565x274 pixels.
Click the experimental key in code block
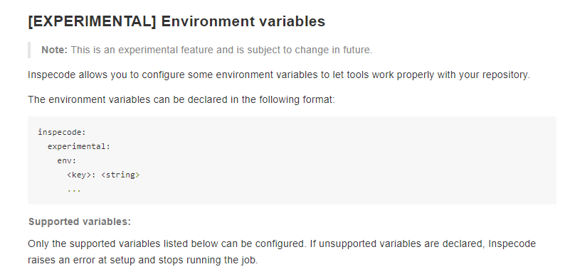[78, 146]
